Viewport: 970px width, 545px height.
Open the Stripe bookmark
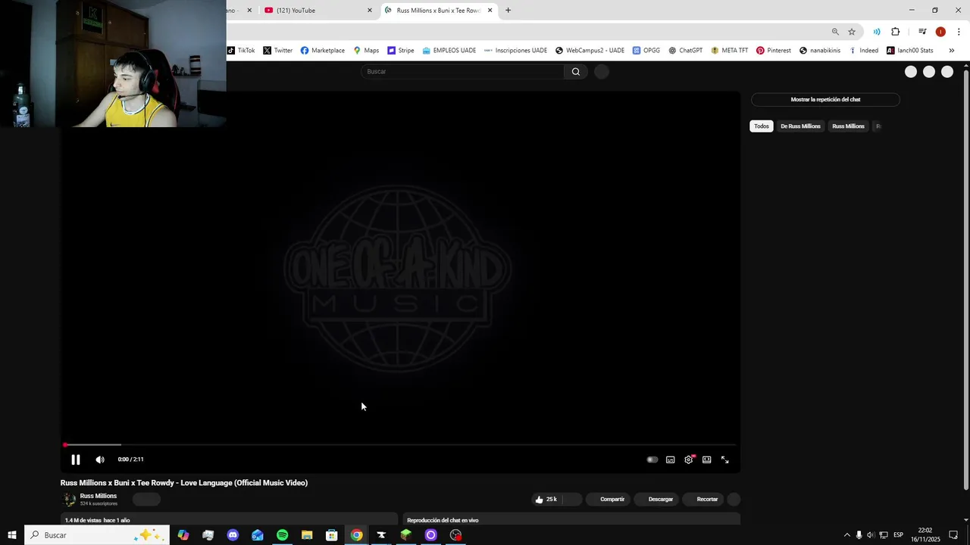(401, 51)
